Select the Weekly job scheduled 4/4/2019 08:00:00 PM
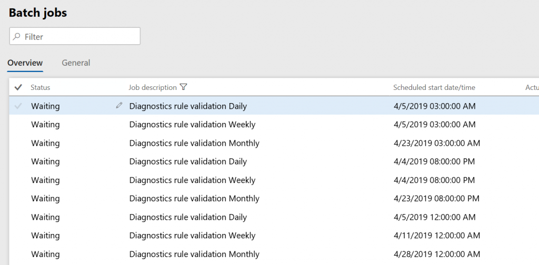 click(x=192, y=180)
